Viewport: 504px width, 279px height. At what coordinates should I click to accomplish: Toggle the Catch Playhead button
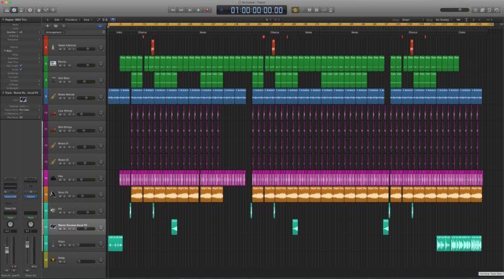tap(113, 20)
